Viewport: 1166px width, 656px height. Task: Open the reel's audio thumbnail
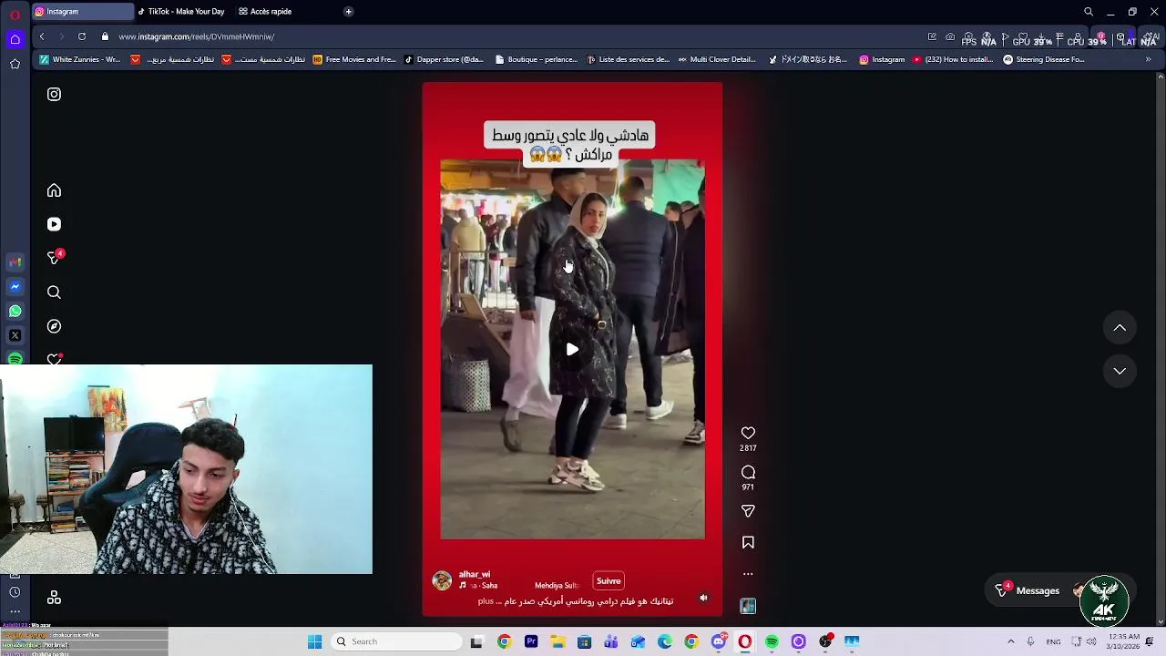pos(748,606)
